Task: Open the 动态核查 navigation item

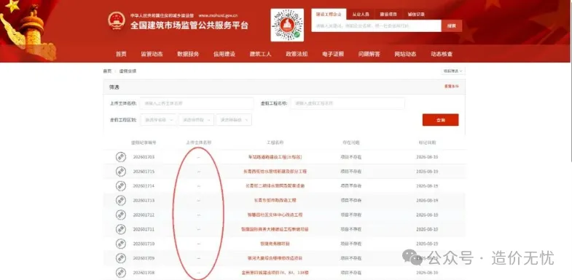Action: [x=442, y=55]
